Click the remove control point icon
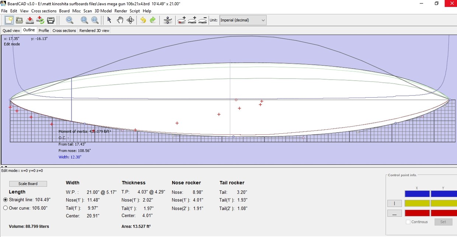This screenshot has height=237, width=457. (x=202, y=20)
